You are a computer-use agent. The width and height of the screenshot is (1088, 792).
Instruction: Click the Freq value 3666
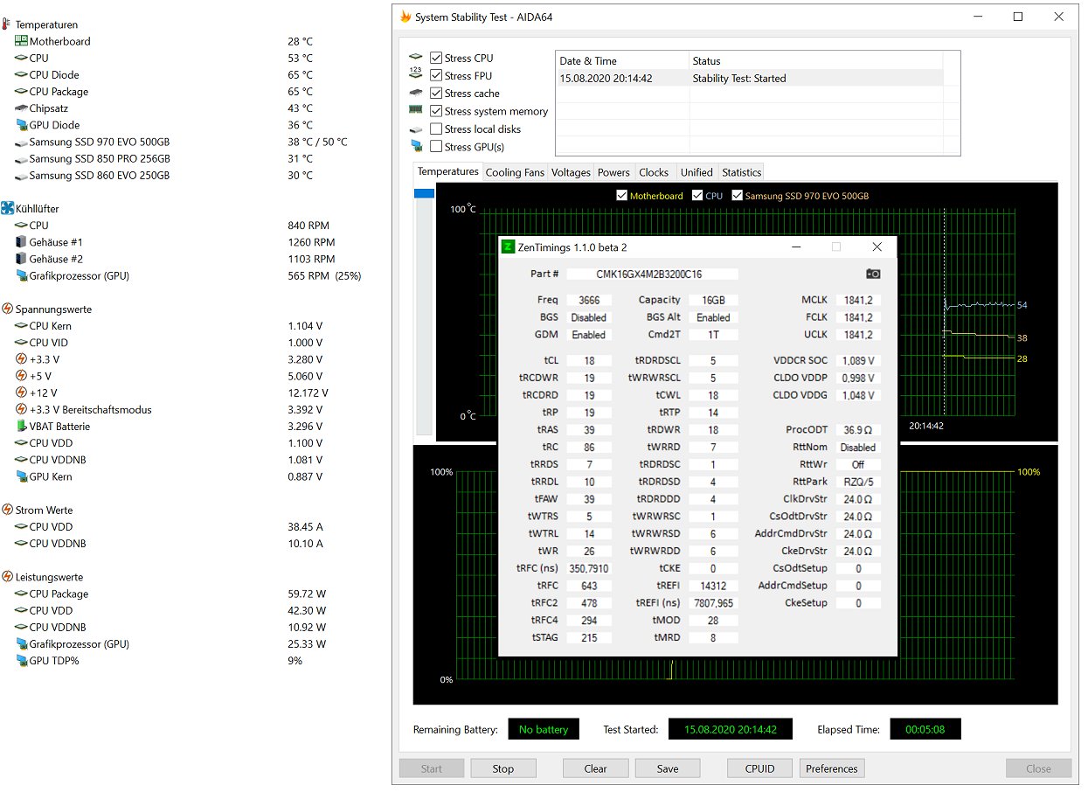tap(589, 300)
